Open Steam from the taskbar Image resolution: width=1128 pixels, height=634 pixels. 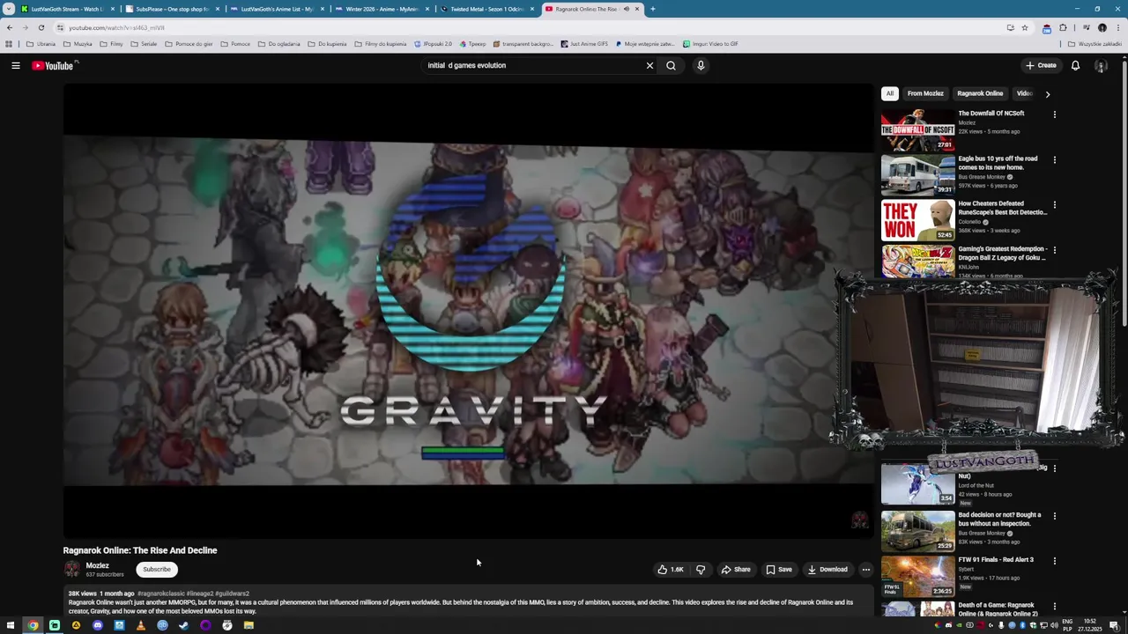click(x=183, y=626)
